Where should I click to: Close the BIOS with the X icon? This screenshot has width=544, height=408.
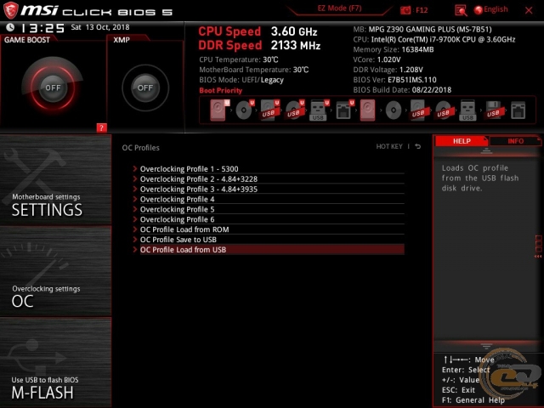pos(529,10)
